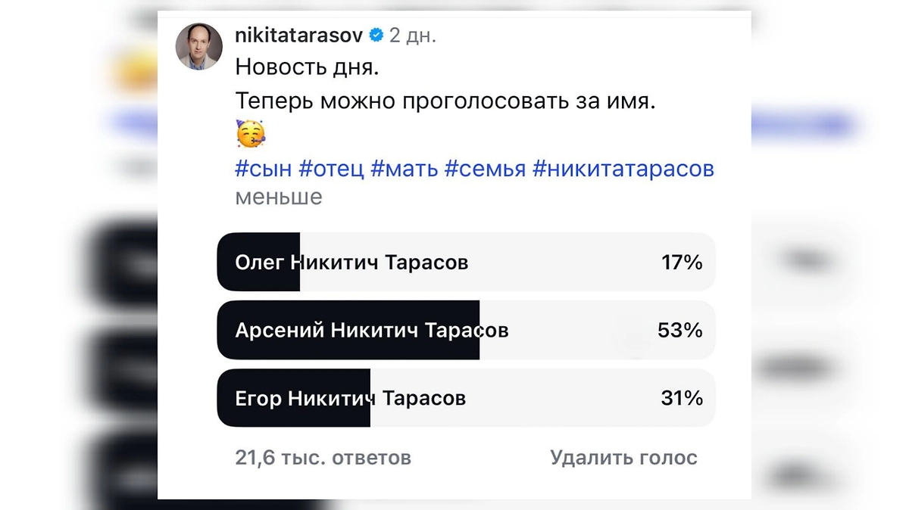This screenshot has height=510, width=909.
Task: Click the verified badge next to nikitatarasov
Action: [376, 35]
